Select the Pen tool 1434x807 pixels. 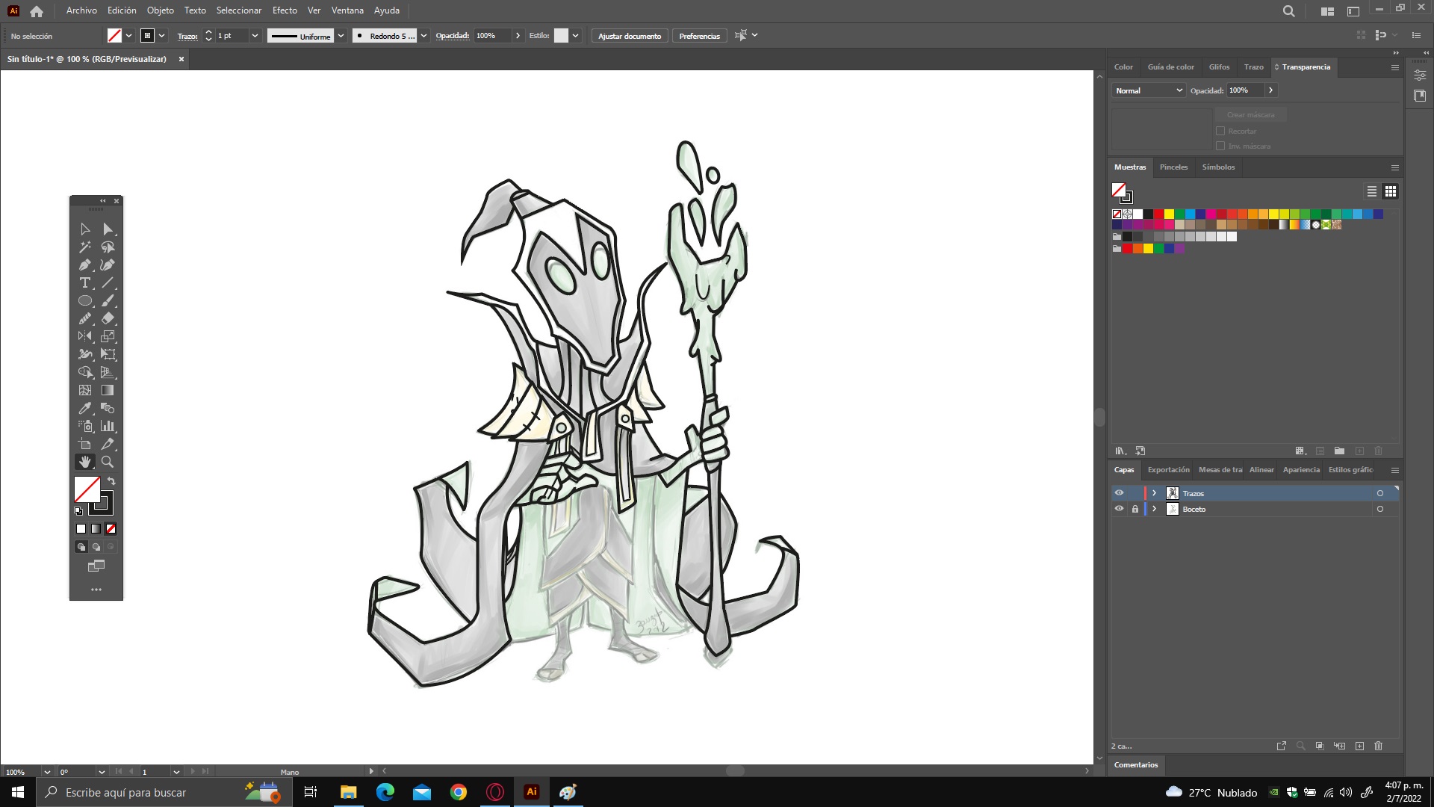tap(85, 265)
